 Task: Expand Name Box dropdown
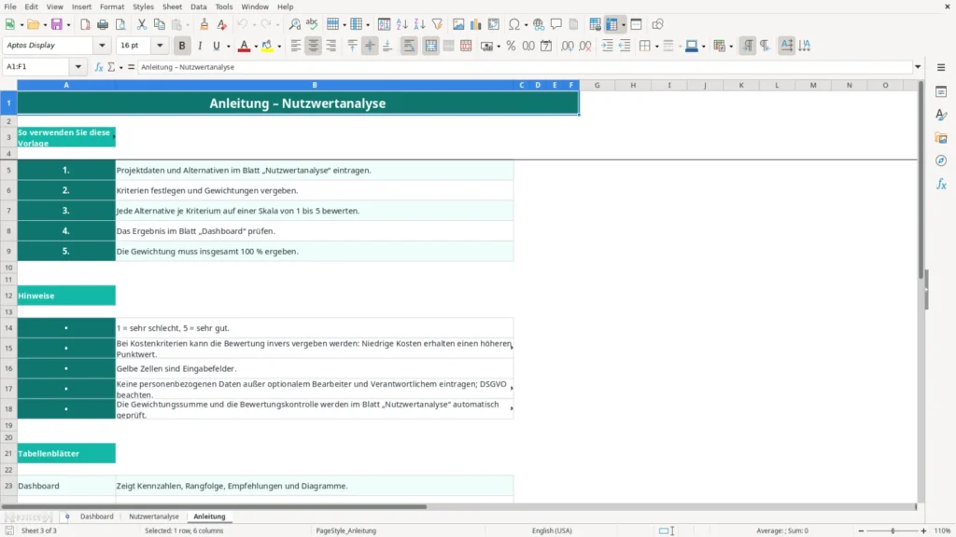pyautogui.click(x=78, y=67)
